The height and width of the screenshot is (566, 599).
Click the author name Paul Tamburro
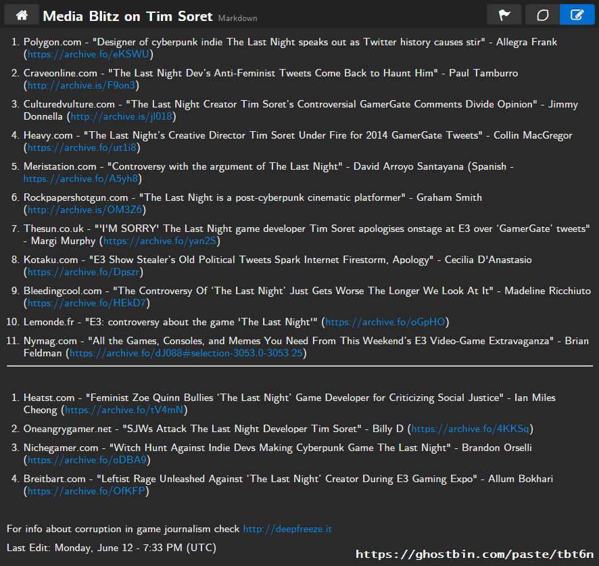[483, 73]
